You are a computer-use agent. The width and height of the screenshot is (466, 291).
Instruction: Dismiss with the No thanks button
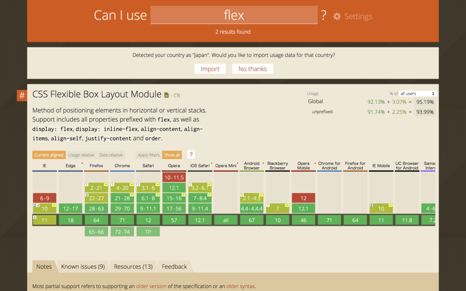(x=253, y=69)
